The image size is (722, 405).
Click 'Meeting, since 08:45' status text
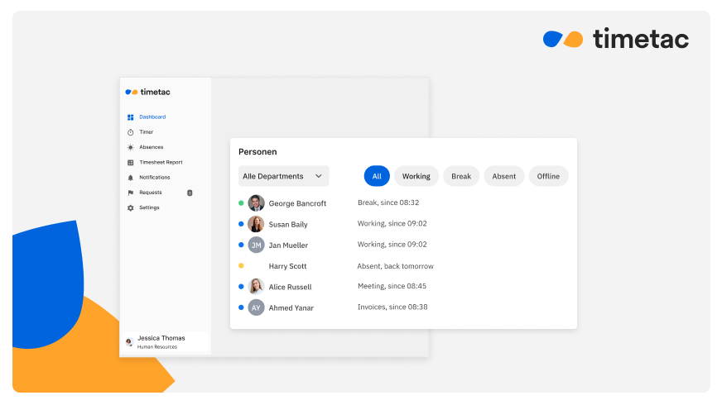[x=392, y=287]
